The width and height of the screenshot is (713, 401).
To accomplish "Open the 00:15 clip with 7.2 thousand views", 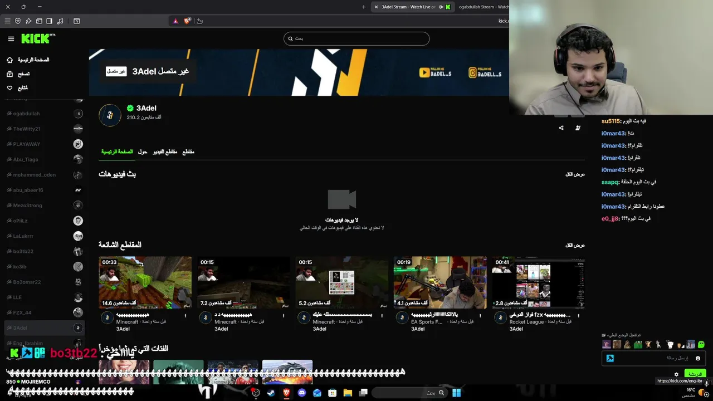I will (243, 282).
